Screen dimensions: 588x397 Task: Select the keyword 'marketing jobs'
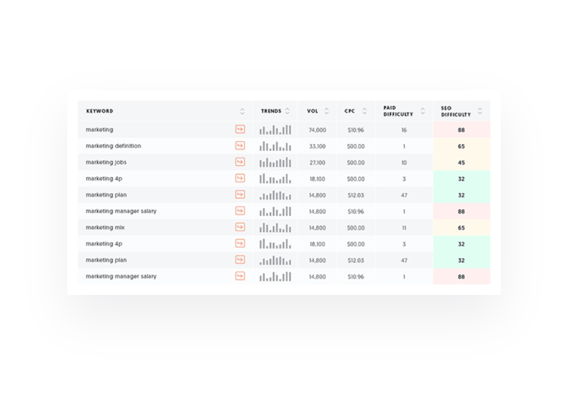(106, 162)
